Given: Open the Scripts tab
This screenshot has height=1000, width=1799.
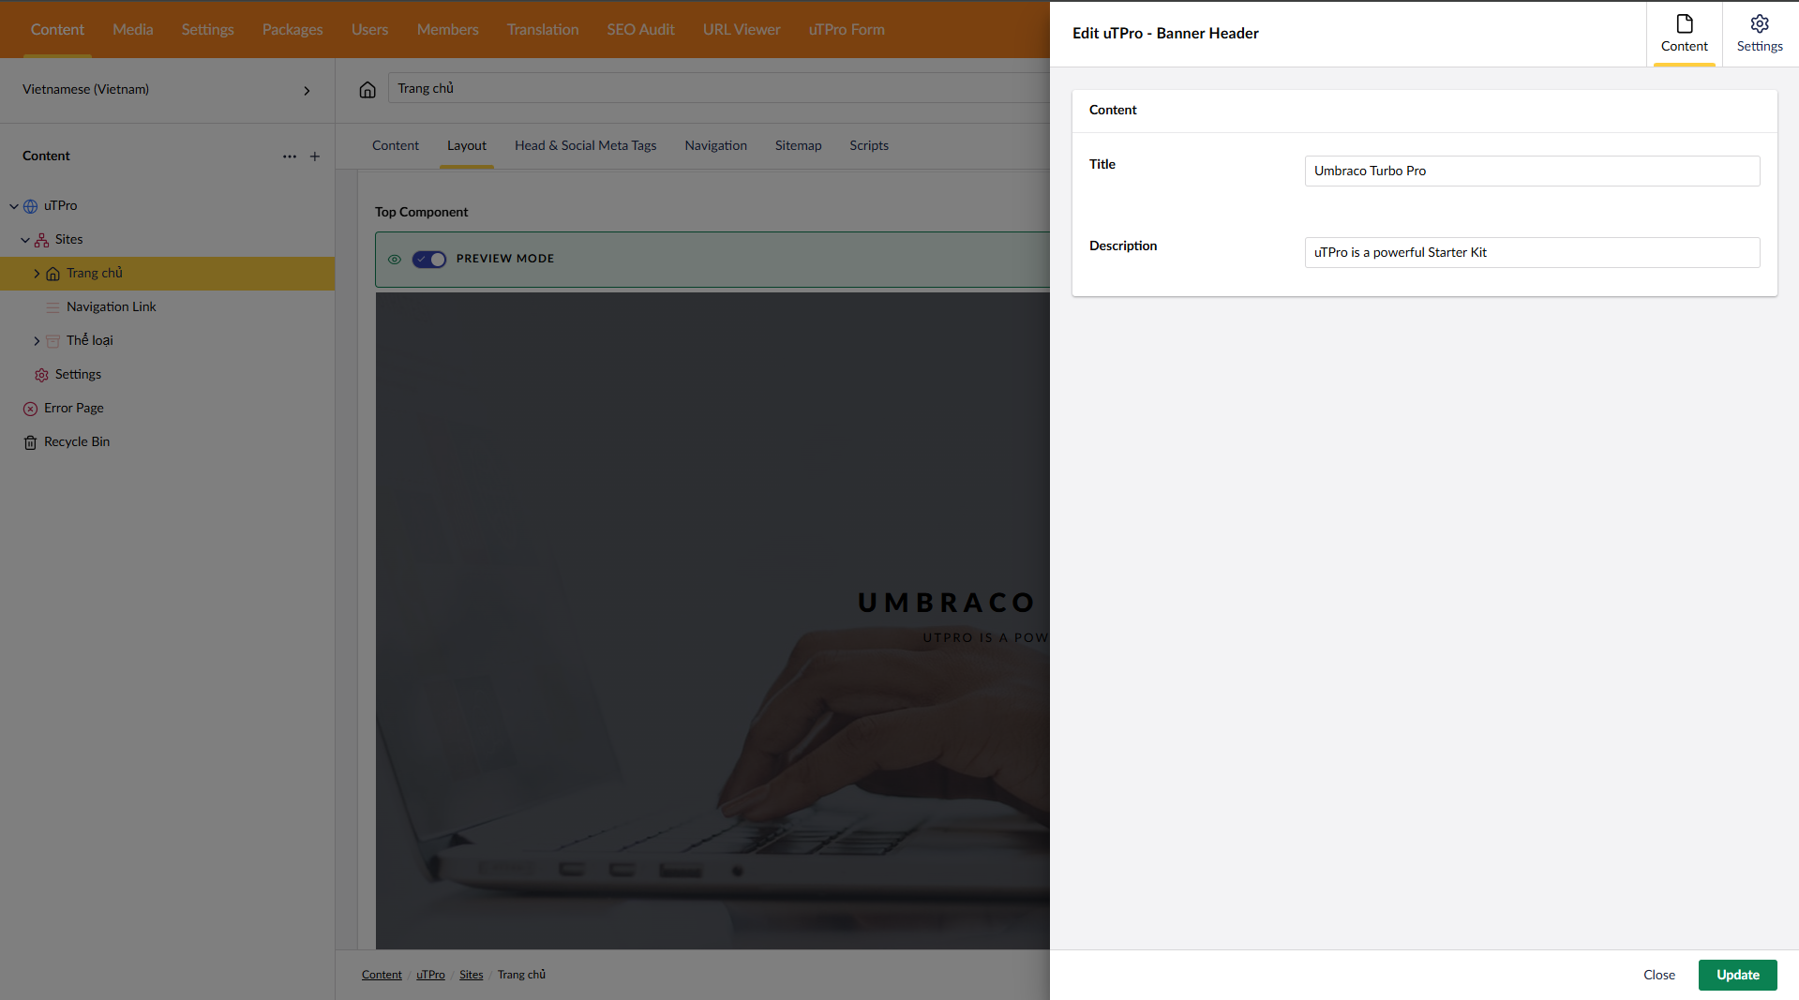Looking at the screenshot, I should (x=868, y=146).
